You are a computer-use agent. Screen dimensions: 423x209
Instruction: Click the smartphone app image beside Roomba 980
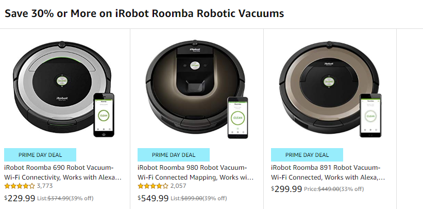point(238,118)
